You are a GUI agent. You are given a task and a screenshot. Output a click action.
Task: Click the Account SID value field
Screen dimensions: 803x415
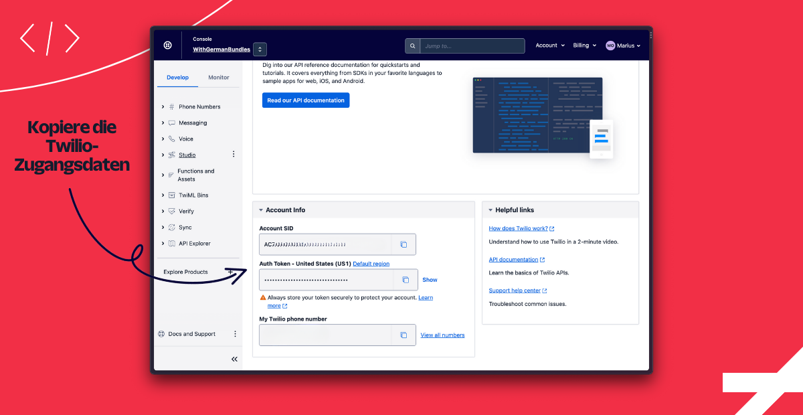click(x=325, y=244)
